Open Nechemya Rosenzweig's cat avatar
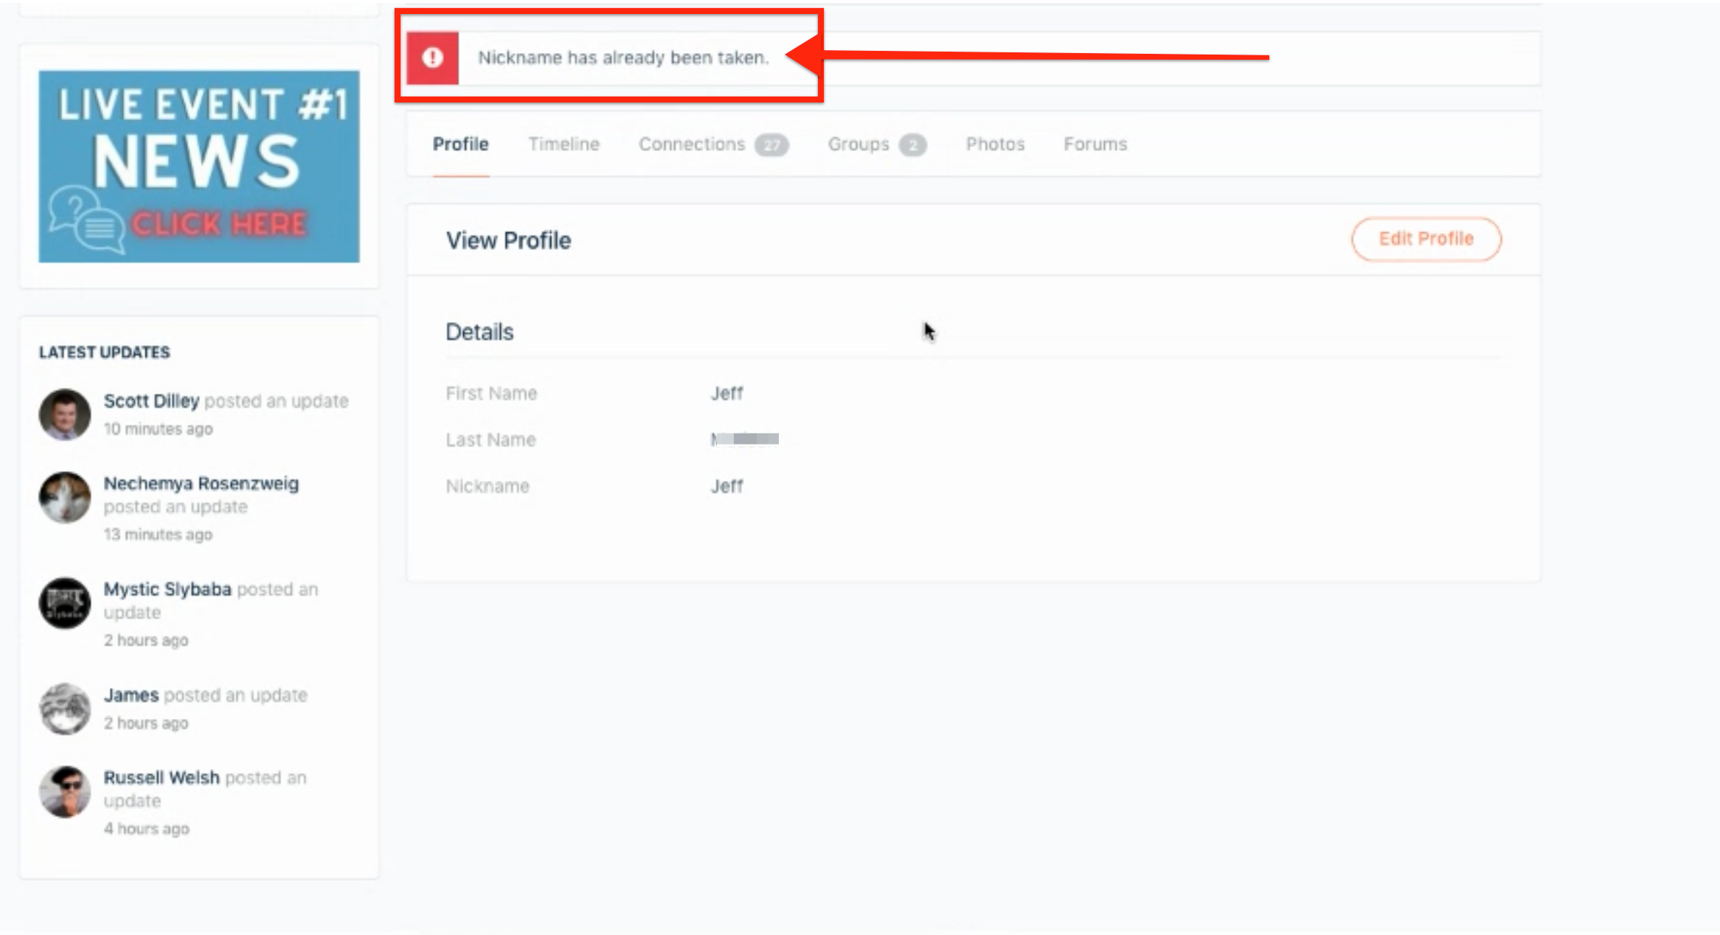1720x935 pixels. (x=65, y=498)
